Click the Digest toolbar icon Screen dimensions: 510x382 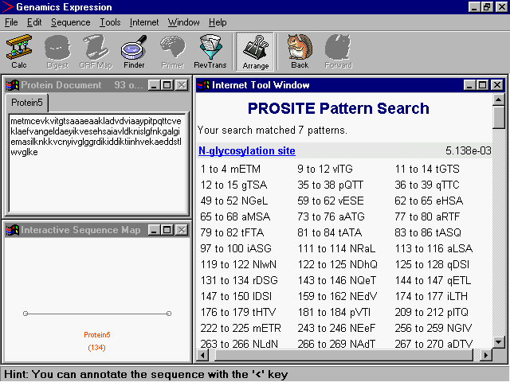coord(57,51)
